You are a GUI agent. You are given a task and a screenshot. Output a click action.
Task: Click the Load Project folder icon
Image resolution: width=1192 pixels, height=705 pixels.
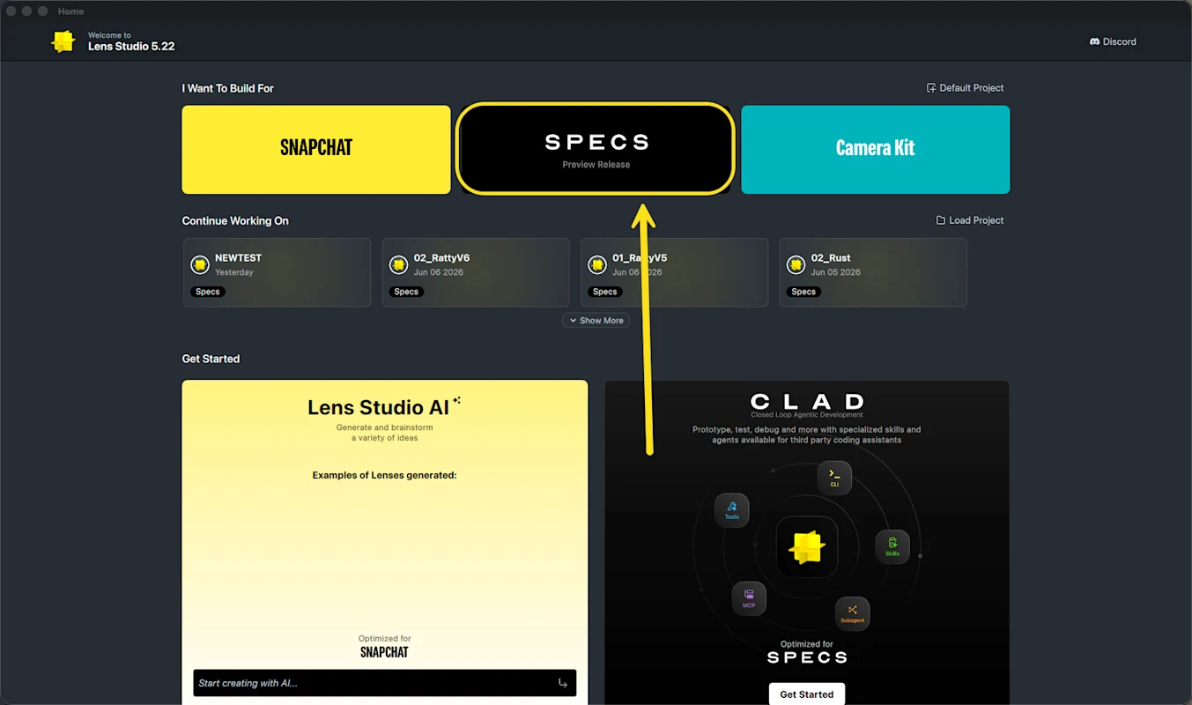click(941, 220)
